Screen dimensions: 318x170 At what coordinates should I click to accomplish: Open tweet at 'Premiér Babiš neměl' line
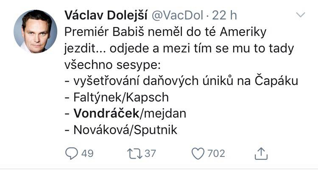click(x=165, y=32)
